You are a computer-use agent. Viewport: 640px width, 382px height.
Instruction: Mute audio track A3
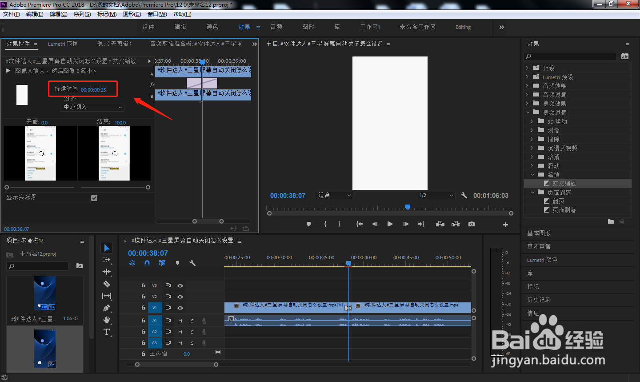point(180,343)
